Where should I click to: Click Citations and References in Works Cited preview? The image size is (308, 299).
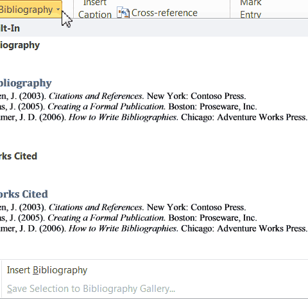tap(96, 207)
